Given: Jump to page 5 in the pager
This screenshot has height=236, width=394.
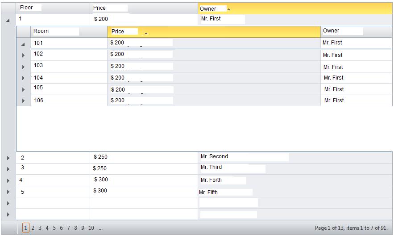Looking at the screenshot, I should 54,228.
